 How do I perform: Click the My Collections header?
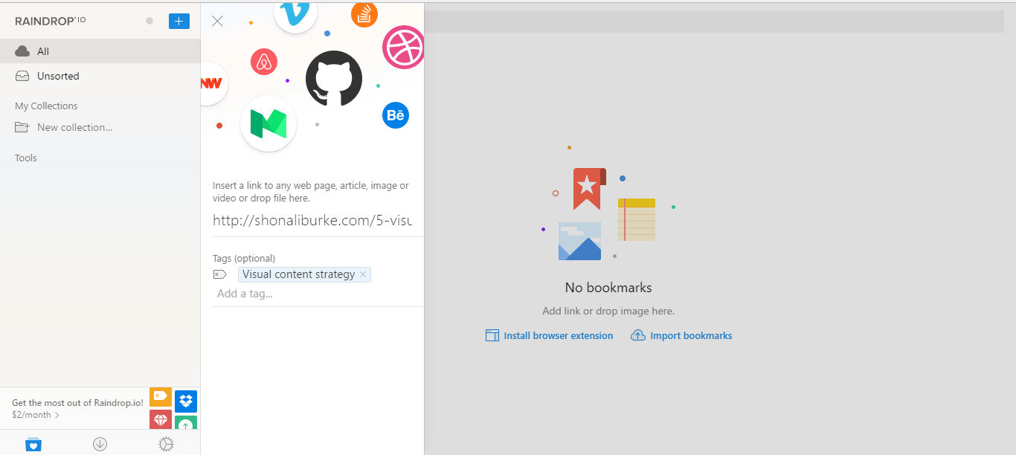point(46,106)
